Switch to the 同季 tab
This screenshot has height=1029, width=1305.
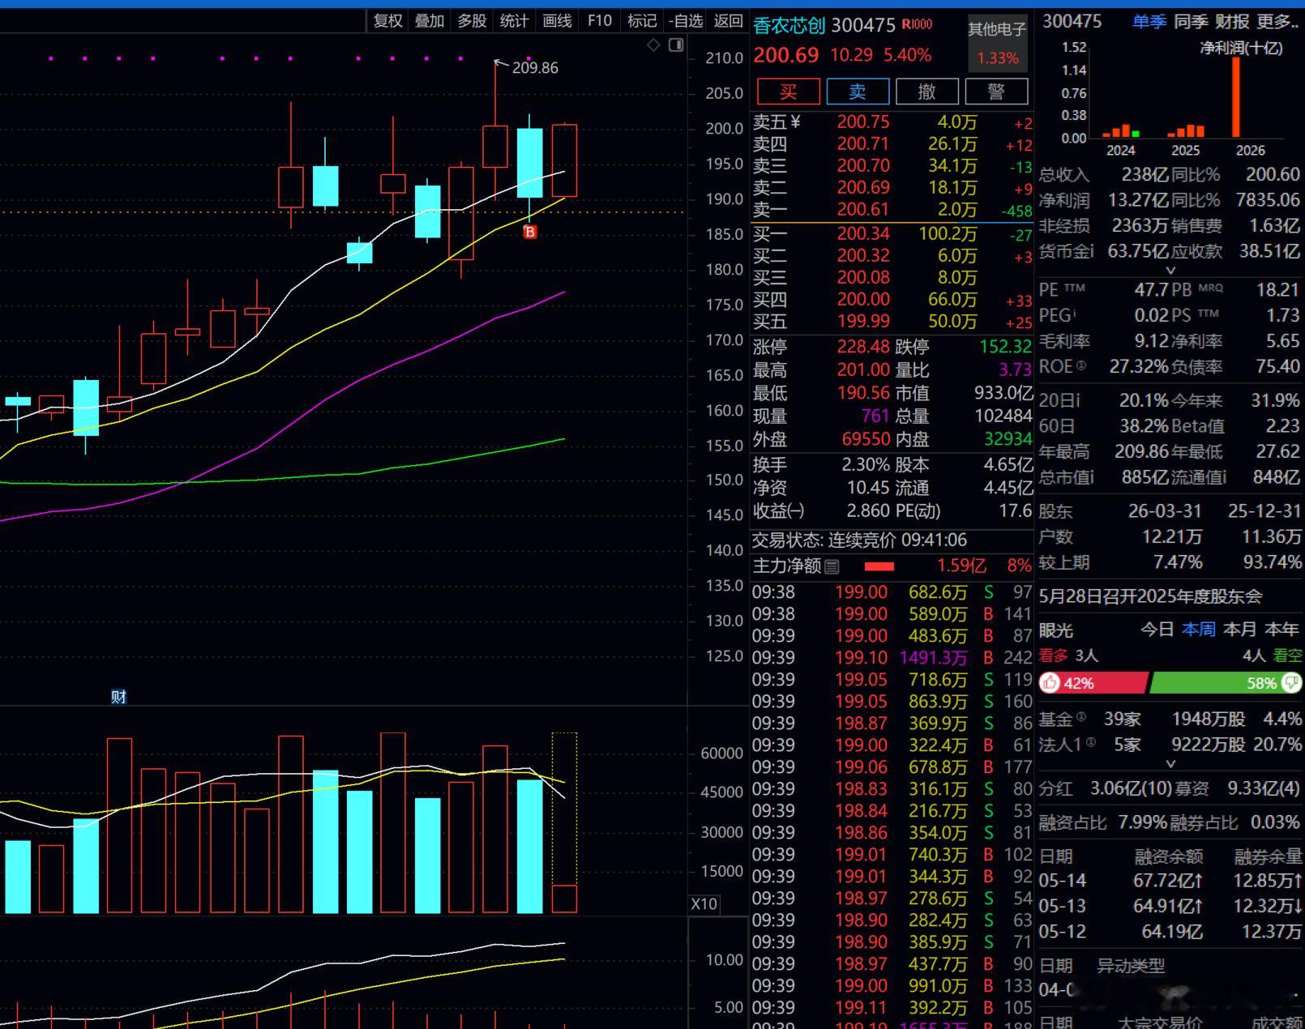1191,22
